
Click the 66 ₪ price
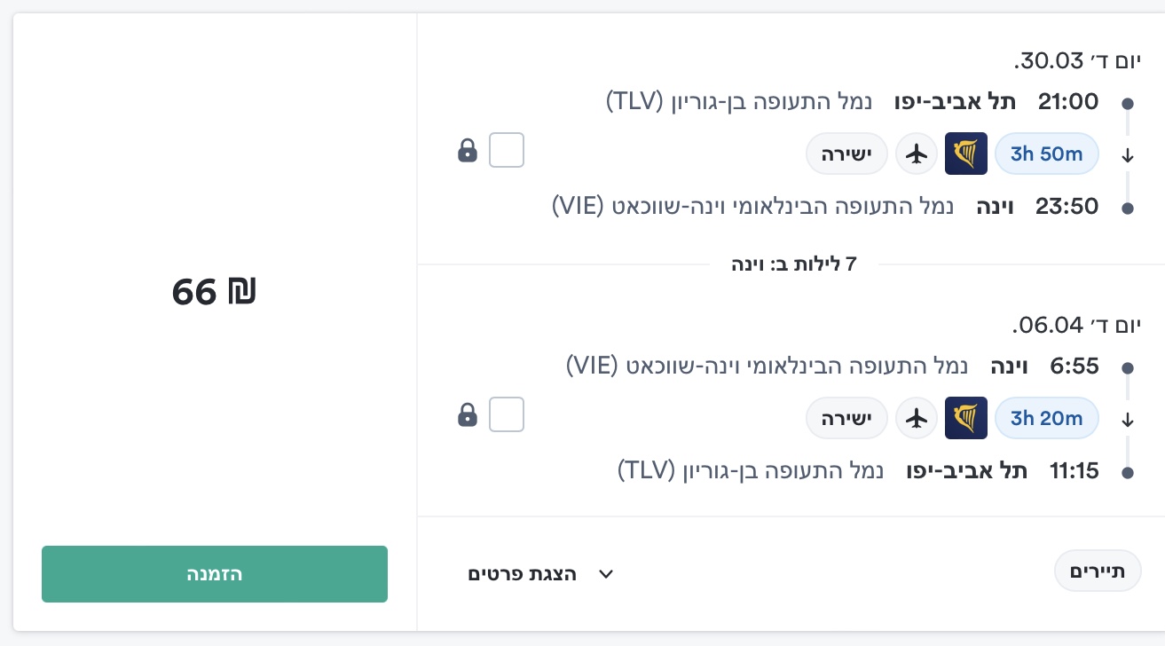[214, 292]
